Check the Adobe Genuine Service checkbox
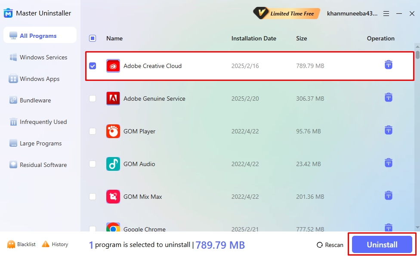Screen dimensions: 420x256 pos(93,99)
